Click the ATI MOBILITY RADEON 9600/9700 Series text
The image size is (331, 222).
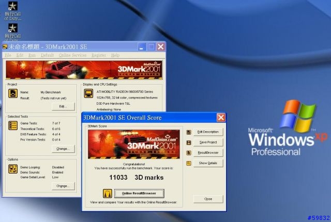[125, 91]
